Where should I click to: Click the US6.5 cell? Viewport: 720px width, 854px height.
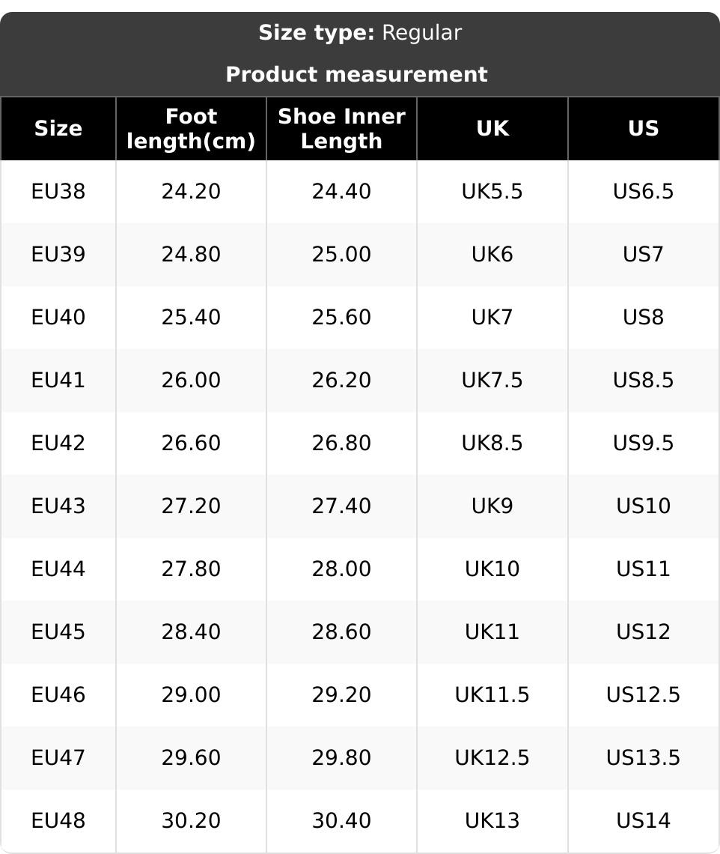tap(643, 192)
